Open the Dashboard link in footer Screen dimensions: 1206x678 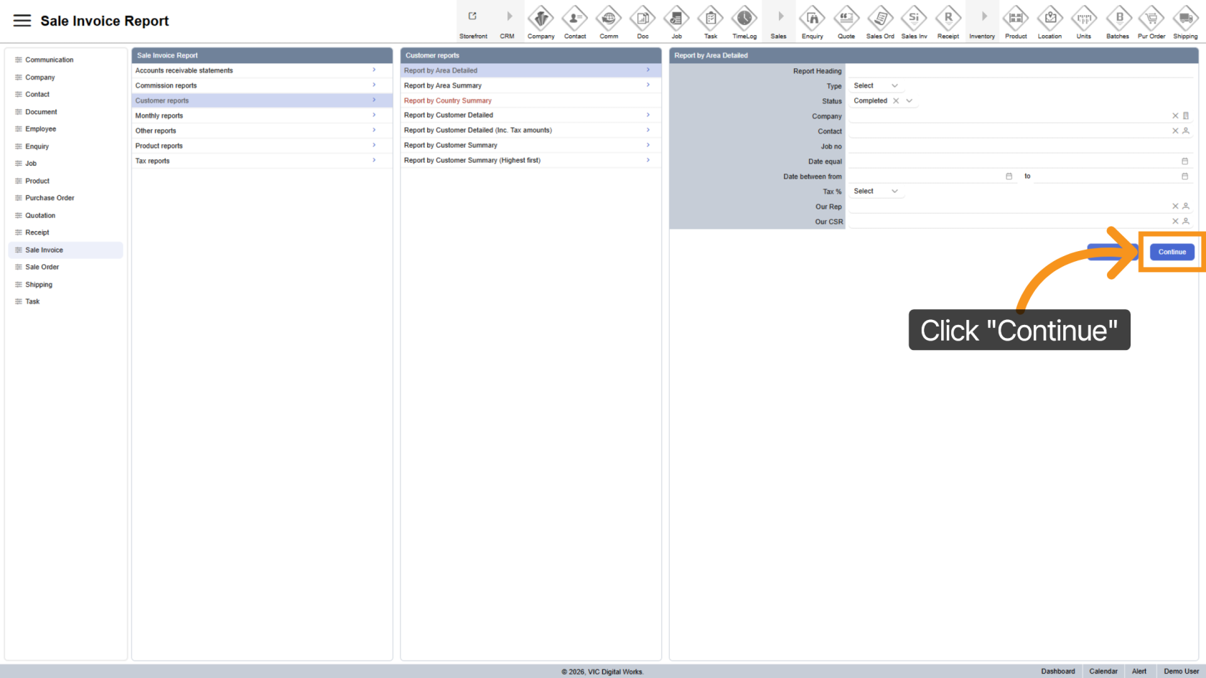click(1057, 672)
